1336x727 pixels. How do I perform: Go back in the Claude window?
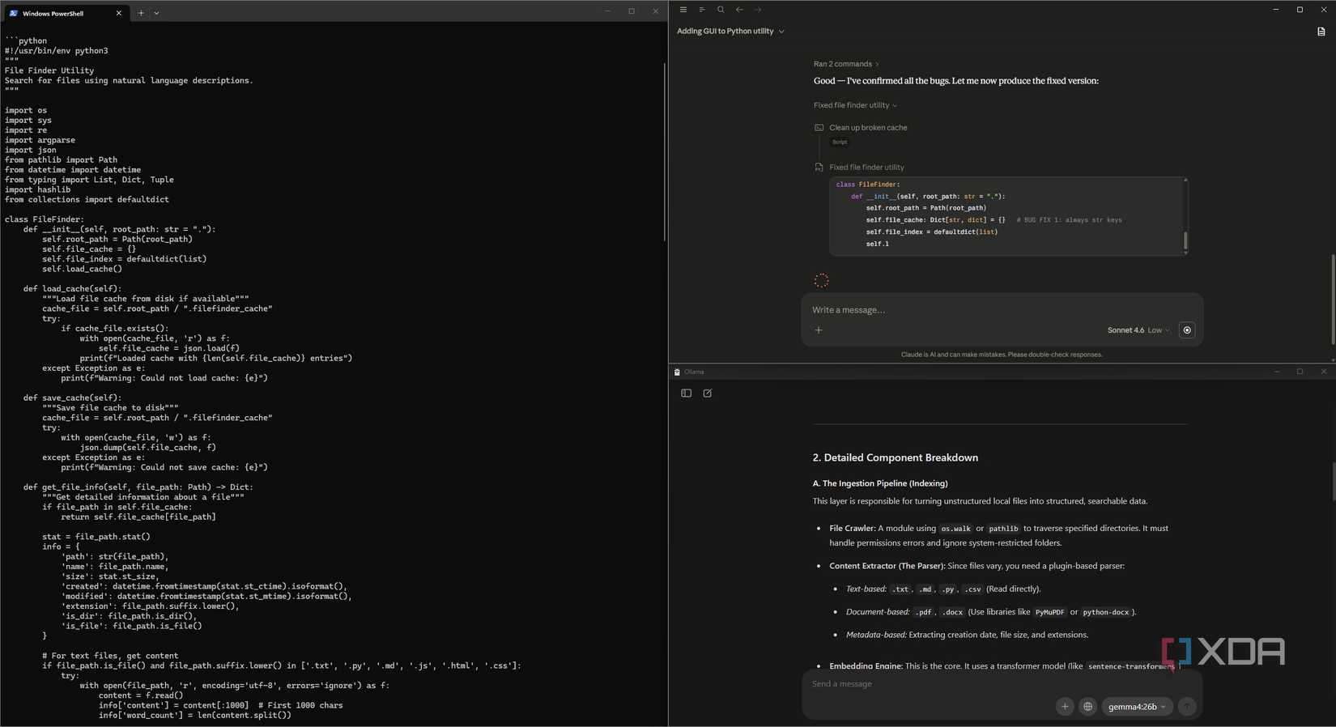(739, 10)
